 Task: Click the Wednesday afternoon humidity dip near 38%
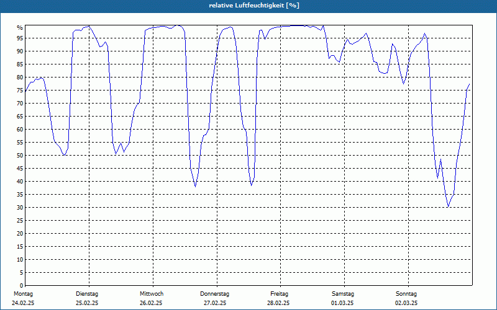(x=195, y=187)
